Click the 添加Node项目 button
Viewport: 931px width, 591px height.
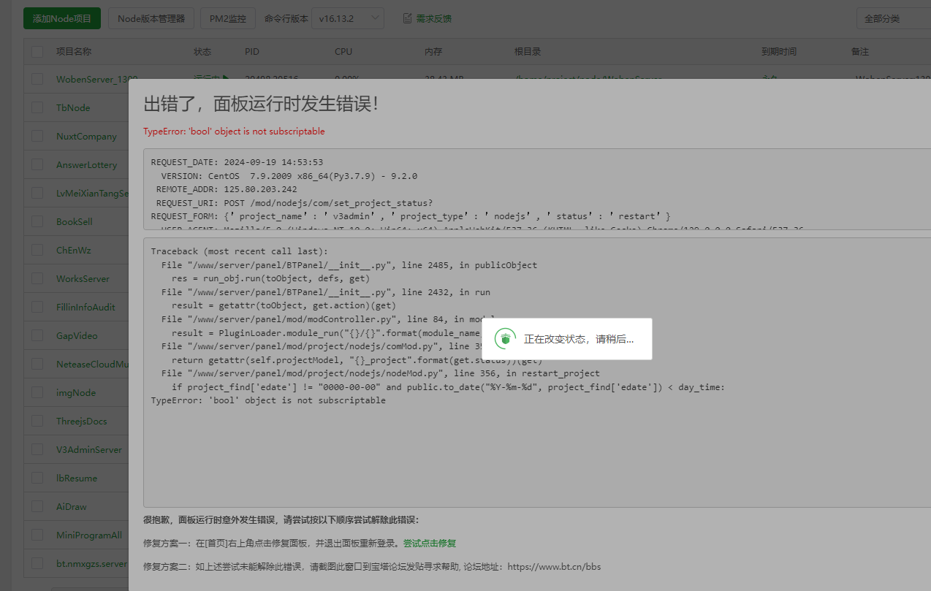coord(62,19)
